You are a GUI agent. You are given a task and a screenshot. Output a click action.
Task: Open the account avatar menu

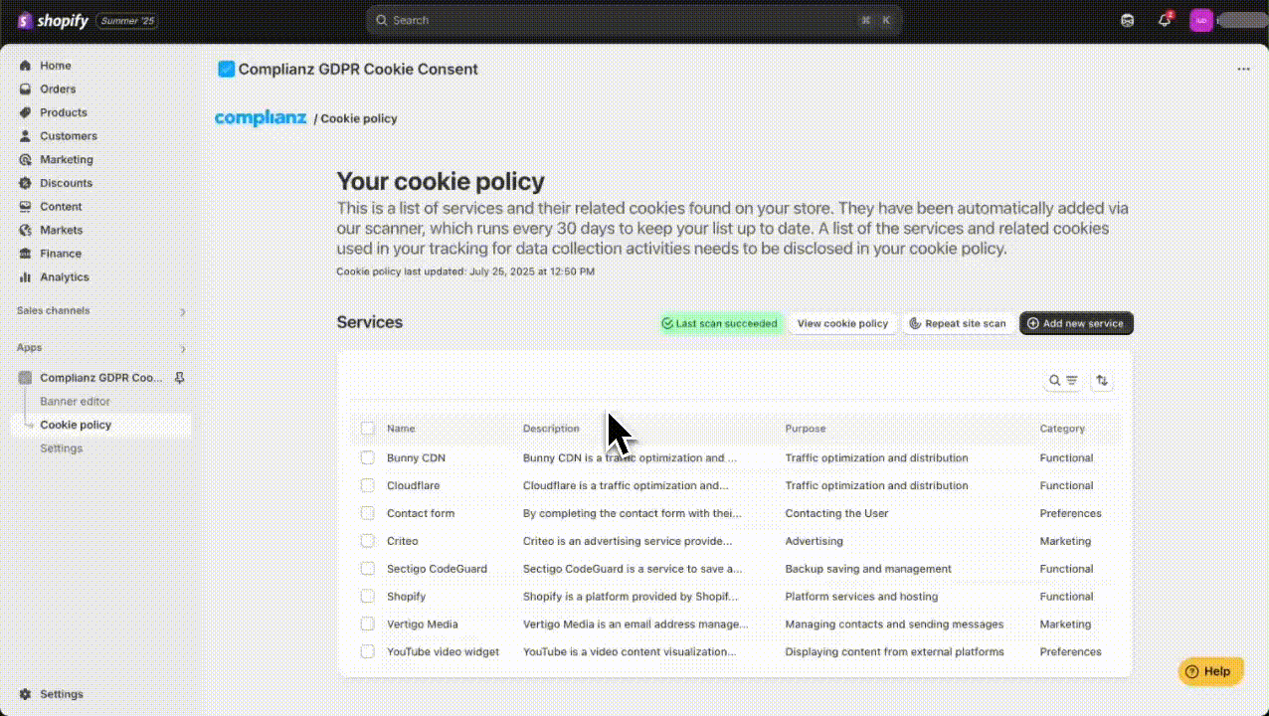pos(1201,20)
